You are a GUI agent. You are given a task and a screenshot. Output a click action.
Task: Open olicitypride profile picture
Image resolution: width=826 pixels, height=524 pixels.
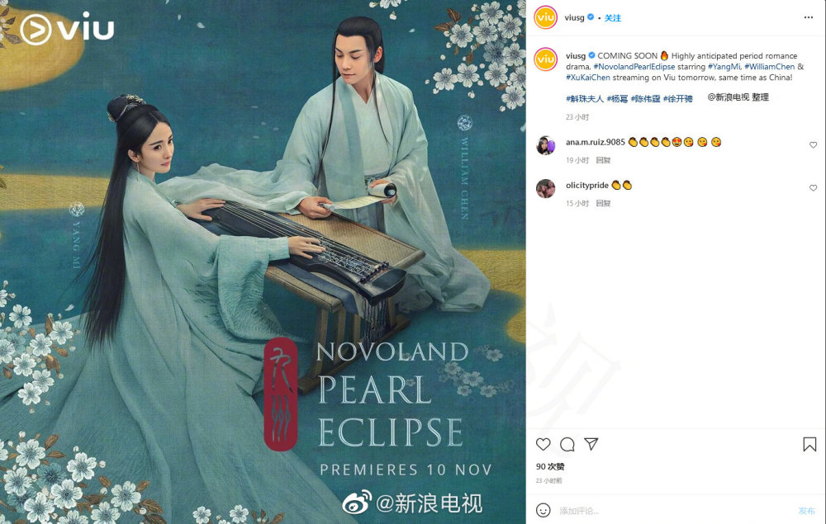[546, 188]
